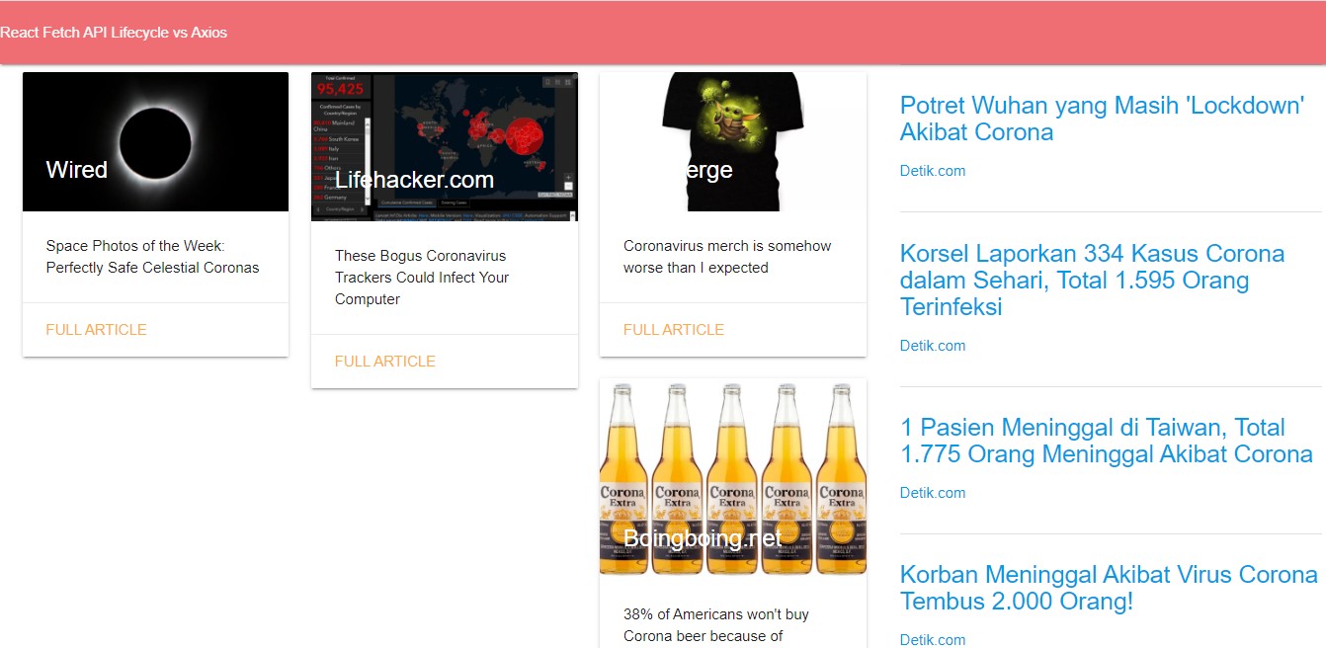Image resolution: width=1326 pixels, height=648 pixels.
Task: Open FULL ARTICLE for Bogus Coronavirus Trackers
Action: [x=385, y=362]
